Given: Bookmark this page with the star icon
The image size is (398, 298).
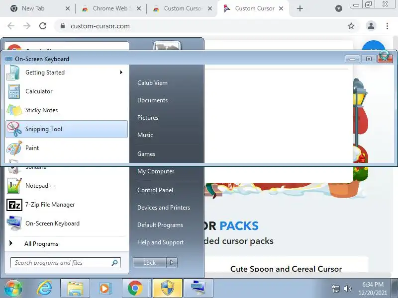Looking at the screenshot, I should point(351,26).
